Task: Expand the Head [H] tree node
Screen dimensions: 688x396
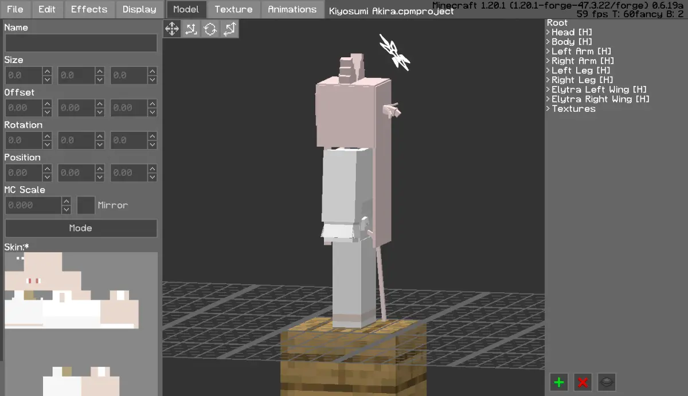Action: [x=548, y=33]
